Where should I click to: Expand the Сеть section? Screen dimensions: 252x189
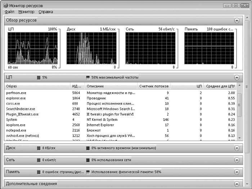coord(237,160)
